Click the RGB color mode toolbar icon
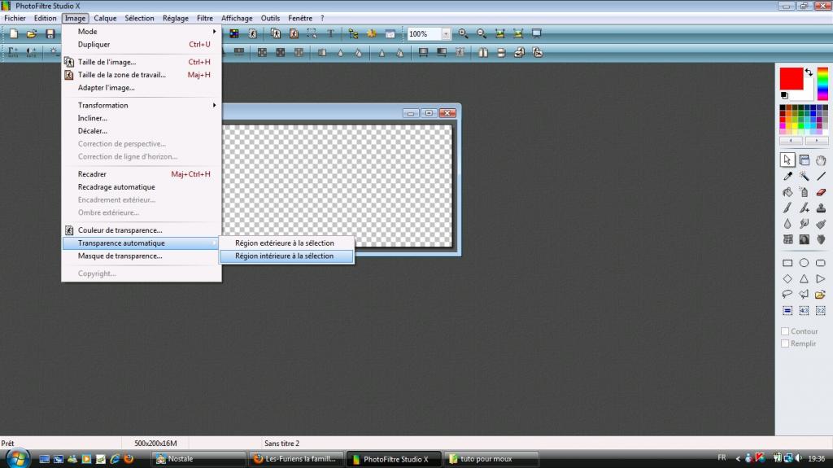 tap(234, 33)
